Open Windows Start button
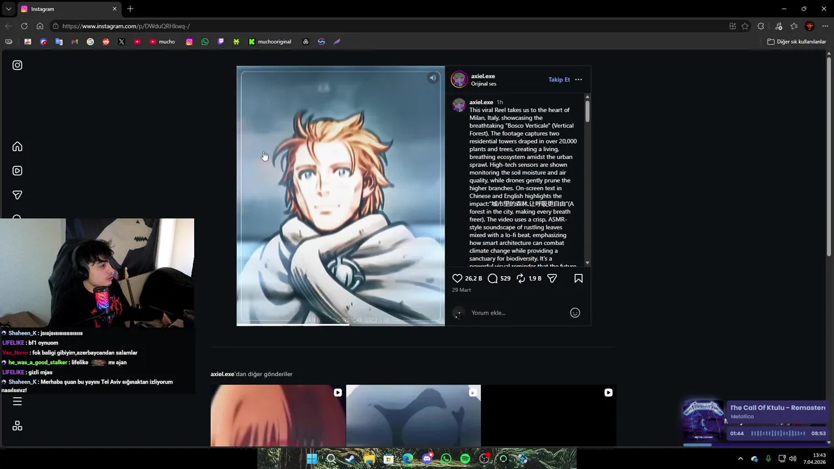834x469 pixels. coord(311,459)
